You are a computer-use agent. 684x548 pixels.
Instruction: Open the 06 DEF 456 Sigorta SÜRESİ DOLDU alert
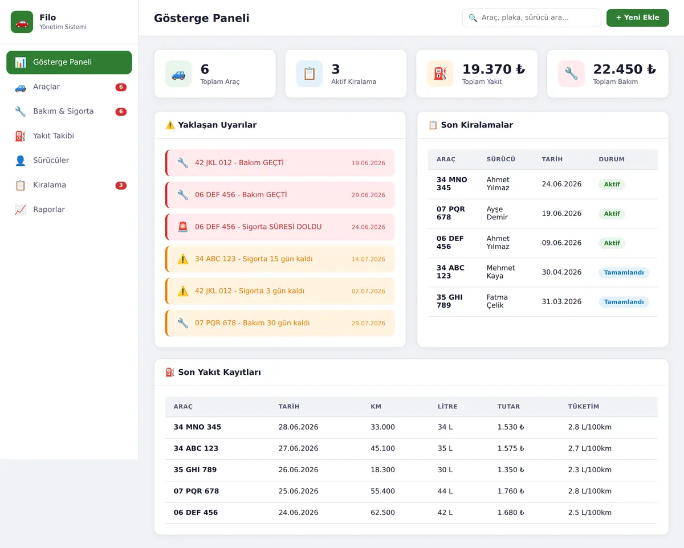click(280, 227)
